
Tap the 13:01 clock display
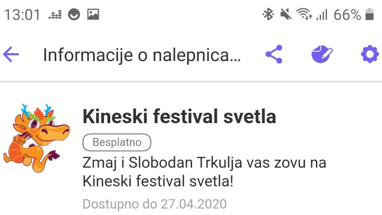[x=23, y=15]
